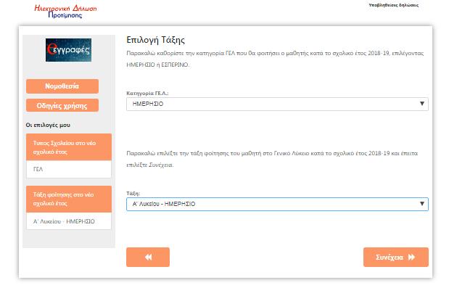The width and height of the screenshot is (449, 288).
Task: Click the sidebar value Α' Λυκείου - ΗΜΕΡΗΣΙΟ
Action: (x=69, y=221)
